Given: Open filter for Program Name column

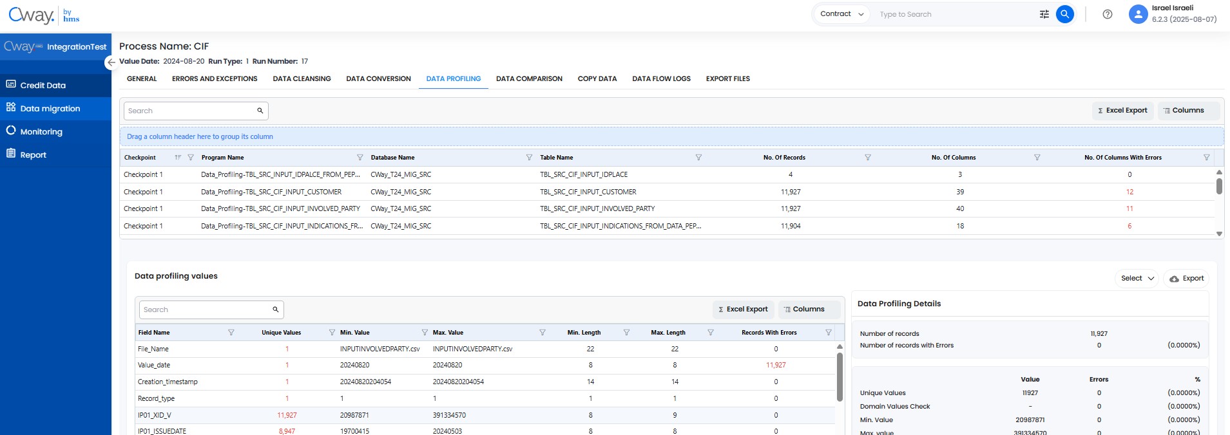Looking at the screenshot, I should [x=360, y=158].
